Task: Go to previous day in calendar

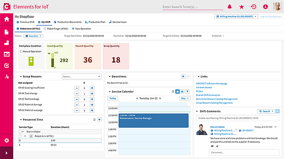Action: pos(137,98)
